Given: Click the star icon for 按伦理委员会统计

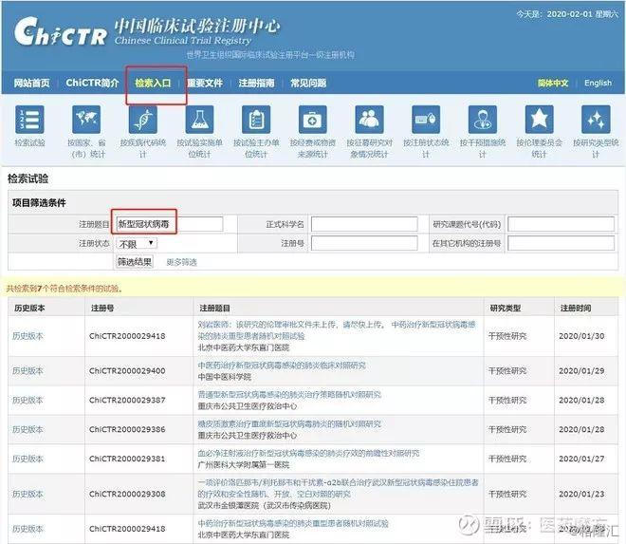Looking at the screenshot, I should pos(540,120).
